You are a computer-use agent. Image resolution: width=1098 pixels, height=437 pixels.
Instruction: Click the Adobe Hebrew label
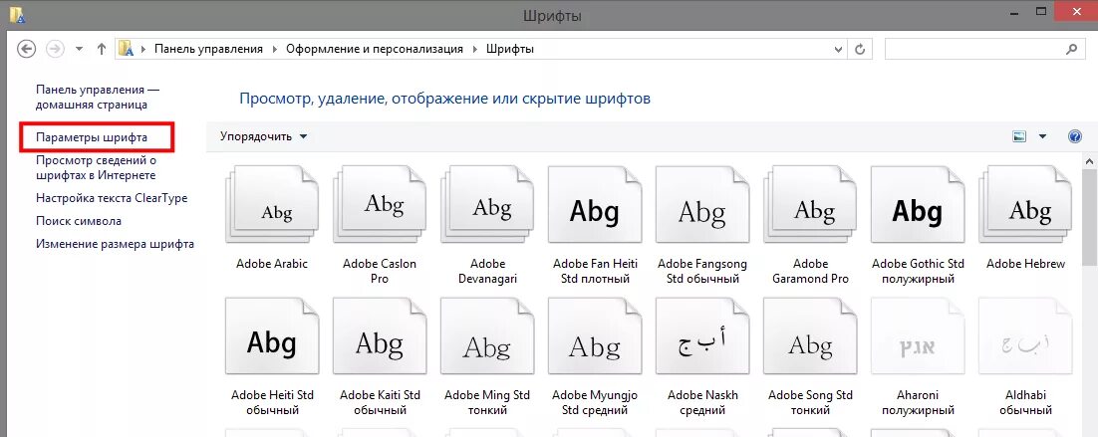(1025, 264)
